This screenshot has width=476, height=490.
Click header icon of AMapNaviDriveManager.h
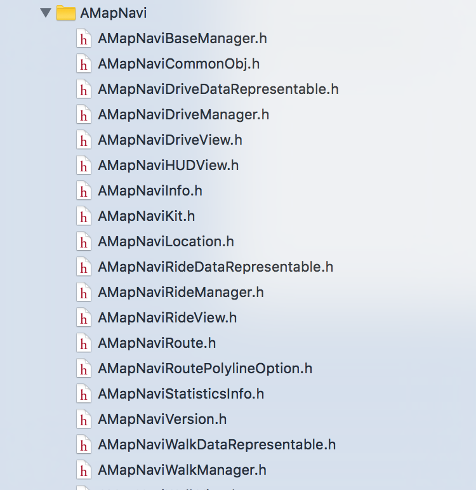coord(83,115)
